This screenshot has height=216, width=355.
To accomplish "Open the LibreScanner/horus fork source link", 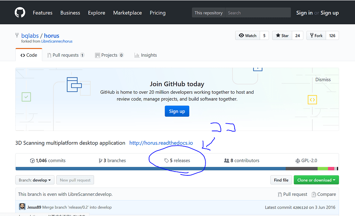I will [57, 41].
